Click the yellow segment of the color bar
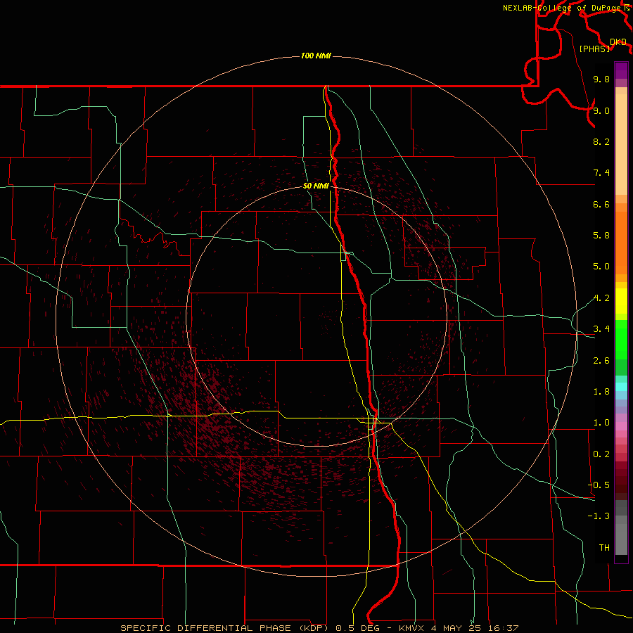633x633 pixels. click(621, 301)
